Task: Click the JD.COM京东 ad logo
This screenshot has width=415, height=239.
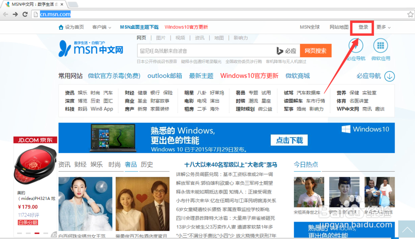Action: coord(35,140)
